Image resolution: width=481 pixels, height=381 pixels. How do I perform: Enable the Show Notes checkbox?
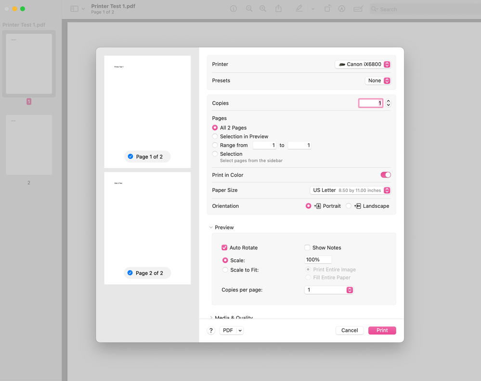pyautogui.click(x=307, y=248)
